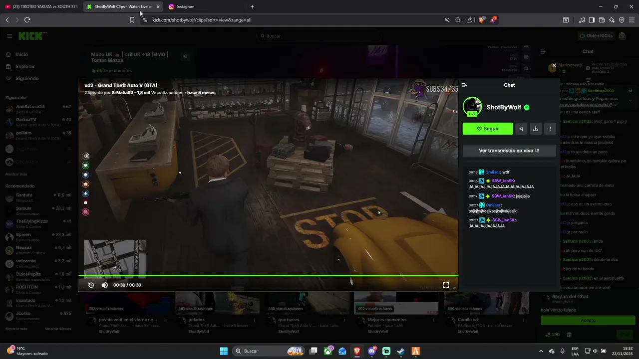Screen dimensions: 639x359
Task: Toggle the Brave sidebar
Action: click(x=592, y=20)
